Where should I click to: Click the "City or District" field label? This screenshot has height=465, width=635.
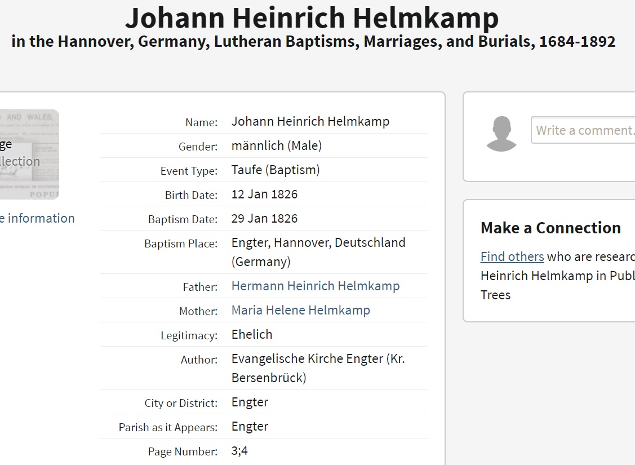(181, 403)
